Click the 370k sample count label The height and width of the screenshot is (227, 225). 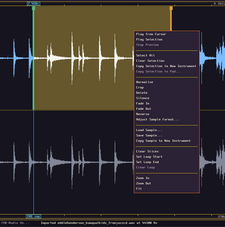(x=221, y=217)
